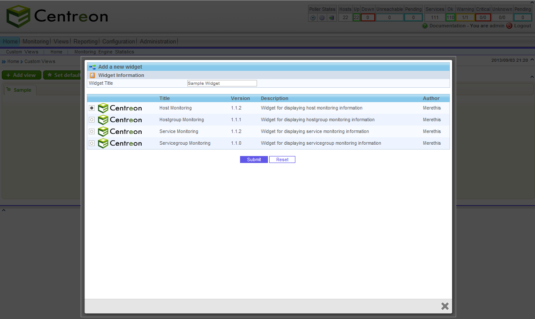Click the Centreon icon beside Servicegroup Monitoring
535x319 pixels.
[x=104, y=143]
